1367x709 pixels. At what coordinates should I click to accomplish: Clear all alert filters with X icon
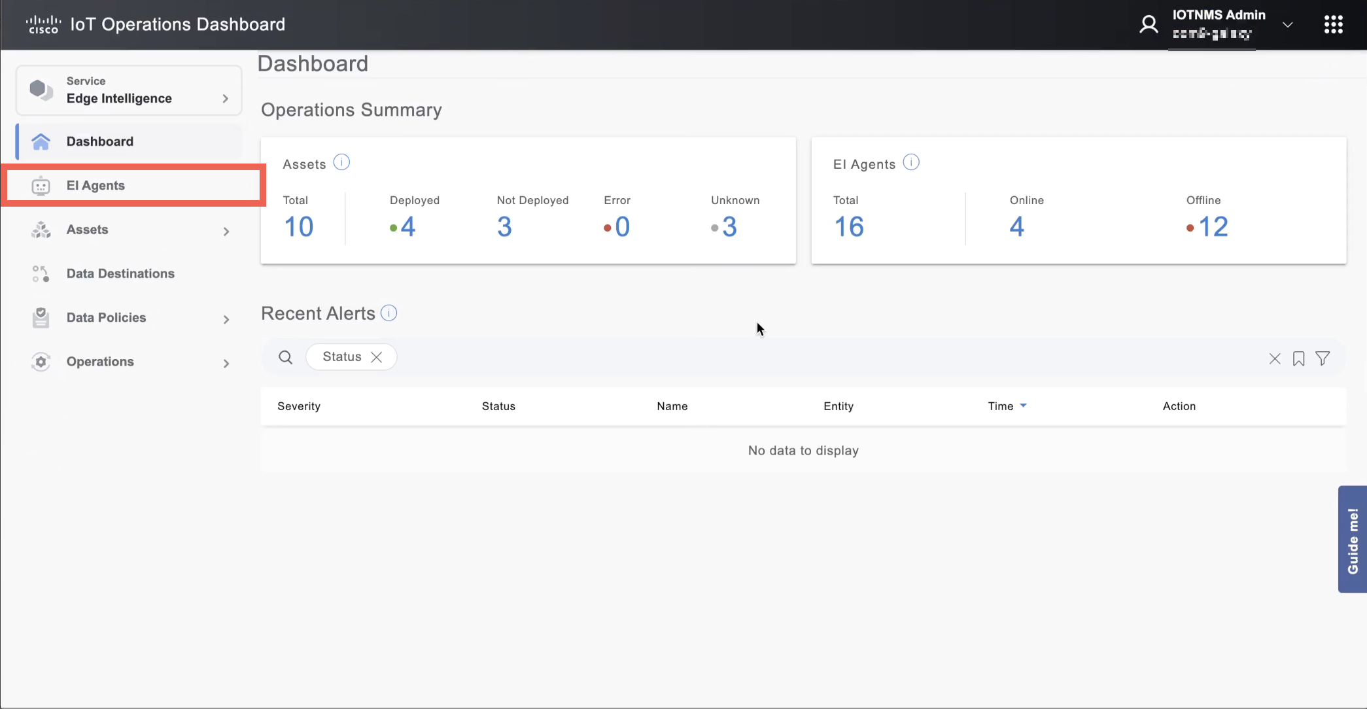pos(1275,358)
